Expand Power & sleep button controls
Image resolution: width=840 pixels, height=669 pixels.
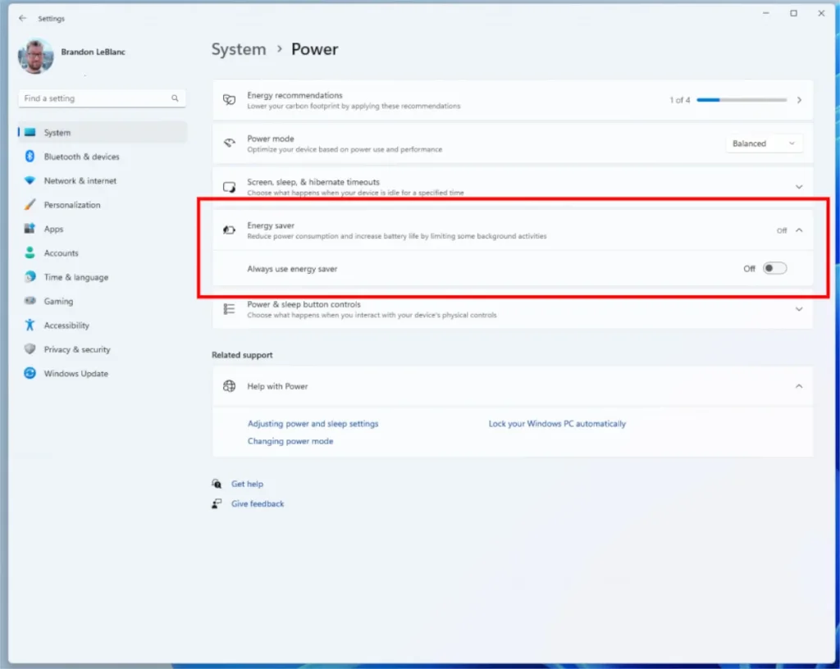[797, 309]
